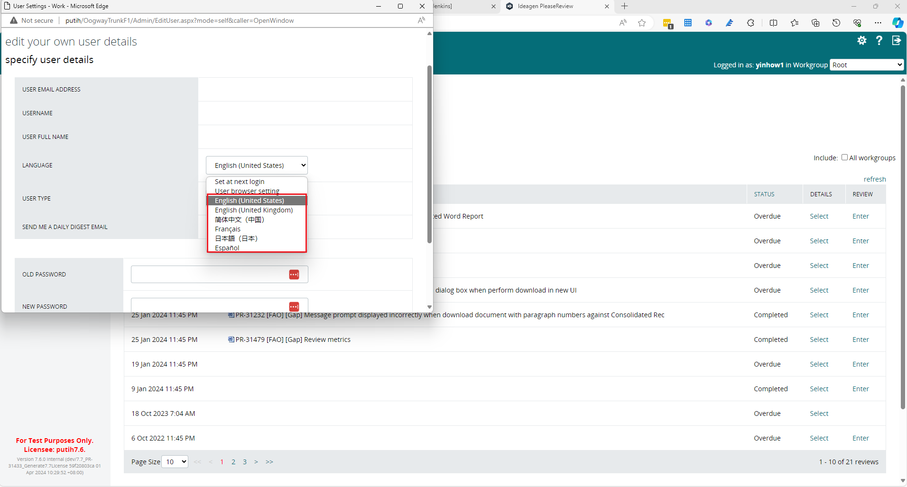The image size is (907, 487).
Task: Toggle split screen icon in toolbar
Action: click(773, 23)
